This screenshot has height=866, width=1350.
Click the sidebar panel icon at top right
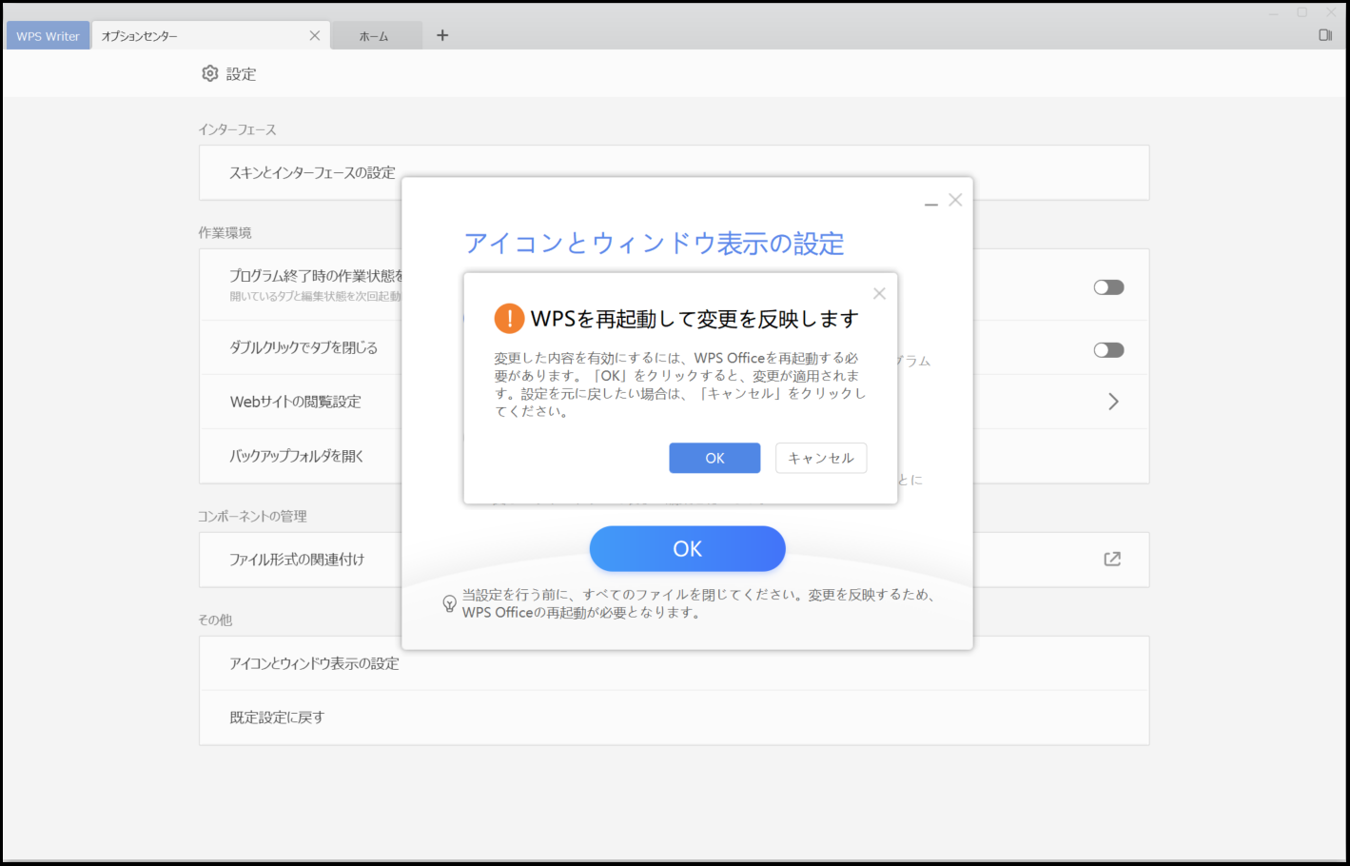[1325, 35]
